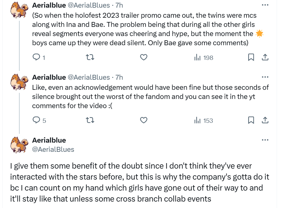Open more options on second tweet
Viewport: 281px width, 208px height.
(x=265, y=77)
